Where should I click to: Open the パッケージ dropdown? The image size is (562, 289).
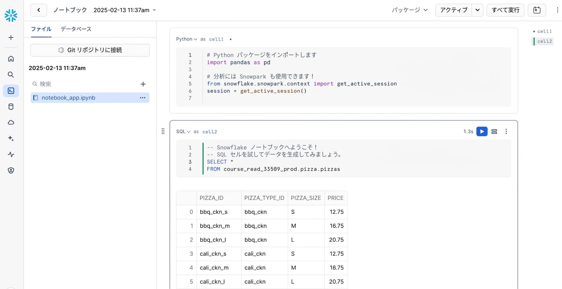410,10
